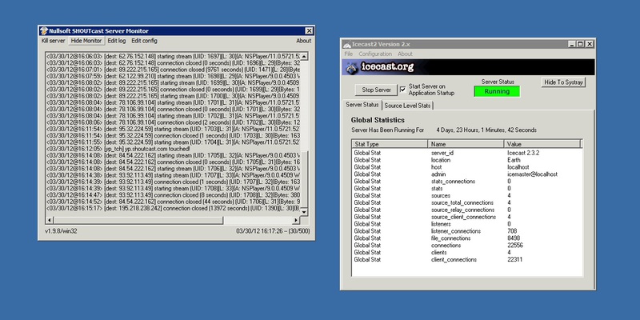Viewport: 640px width, 320px height.
Task: Click the icemaster@localhost value cell
Action: point(532,174)
